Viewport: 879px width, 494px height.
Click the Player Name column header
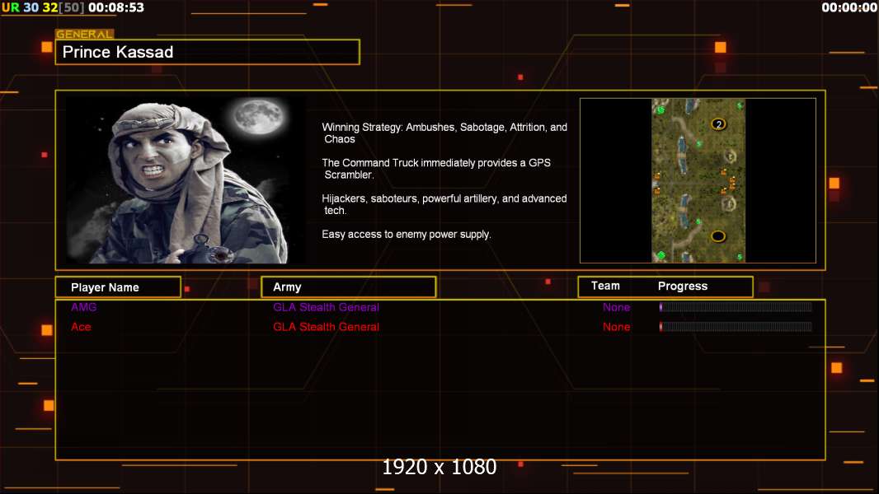coord(118,287)
